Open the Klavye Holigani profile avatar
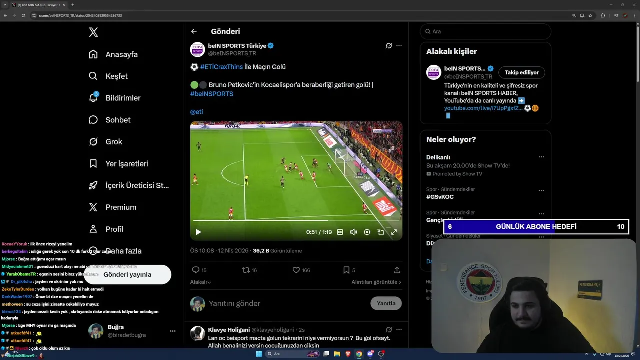This screenshot has height=360, width=640. pyautogui.click(x=197, y=333)
